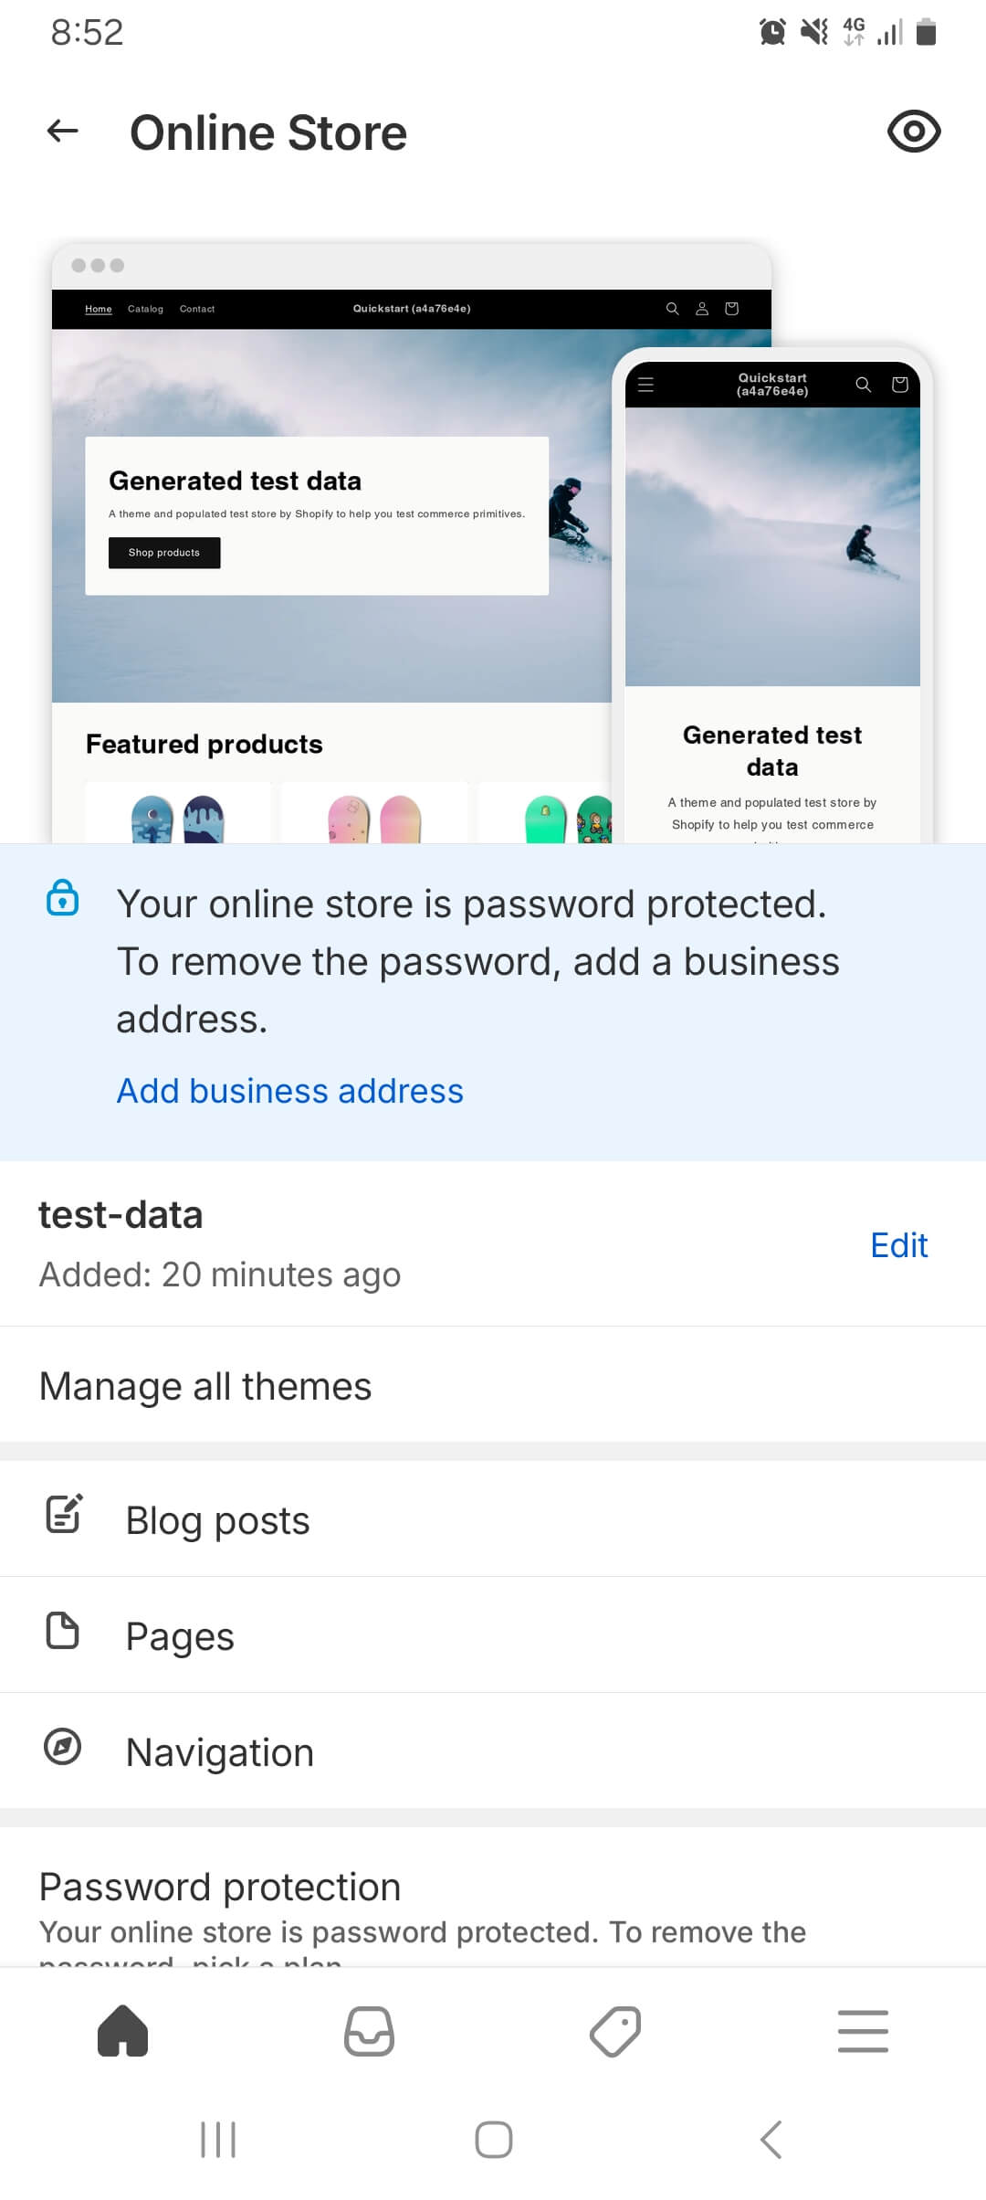986x2200 pixels.
Task: Click the Add business address link
Action: click(x=289, y=1091)
